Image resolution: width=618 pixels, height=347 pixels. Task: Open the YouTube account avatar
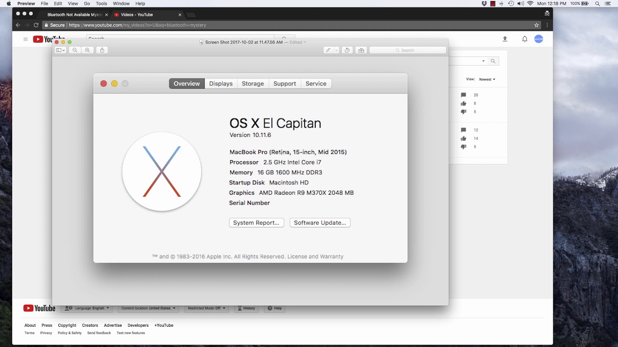coord(538,39)
